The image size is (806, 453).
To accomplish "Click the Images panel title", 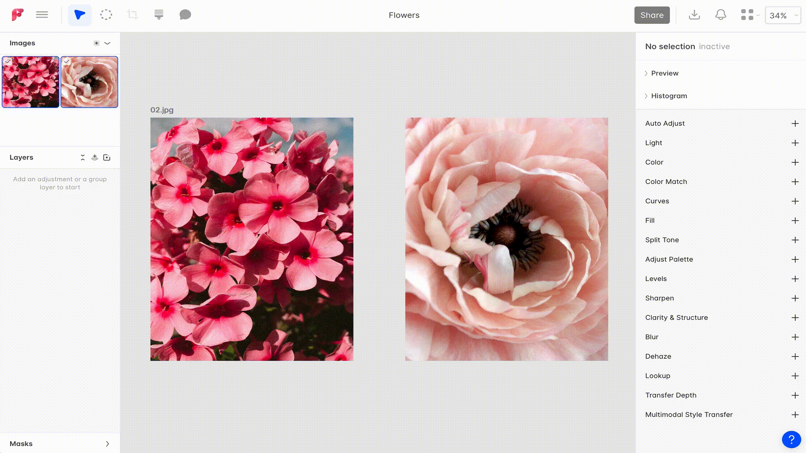I will tap(22, 43).
